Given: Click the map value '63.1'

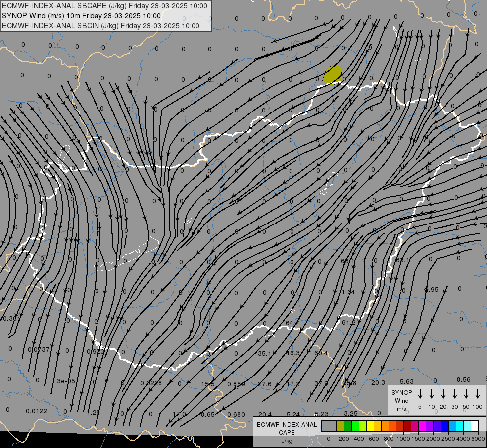Looking at the screenshot, I should pos(402,260).
